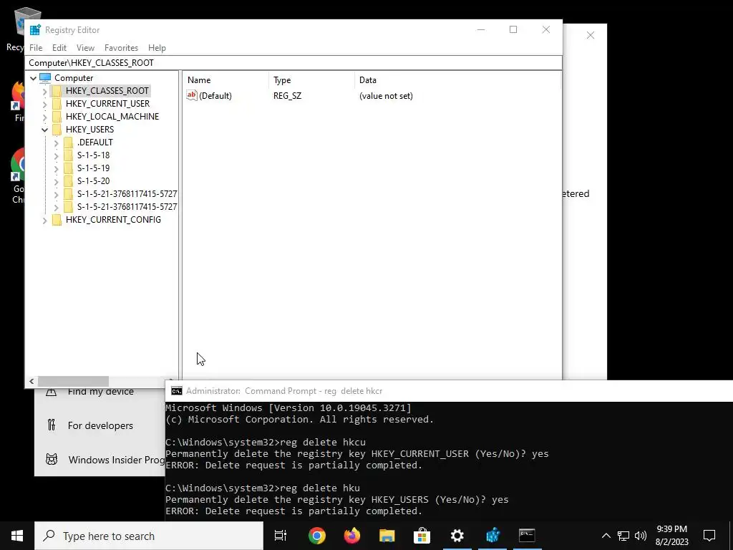Click the REG_SZ type cell

pos(287,96)
